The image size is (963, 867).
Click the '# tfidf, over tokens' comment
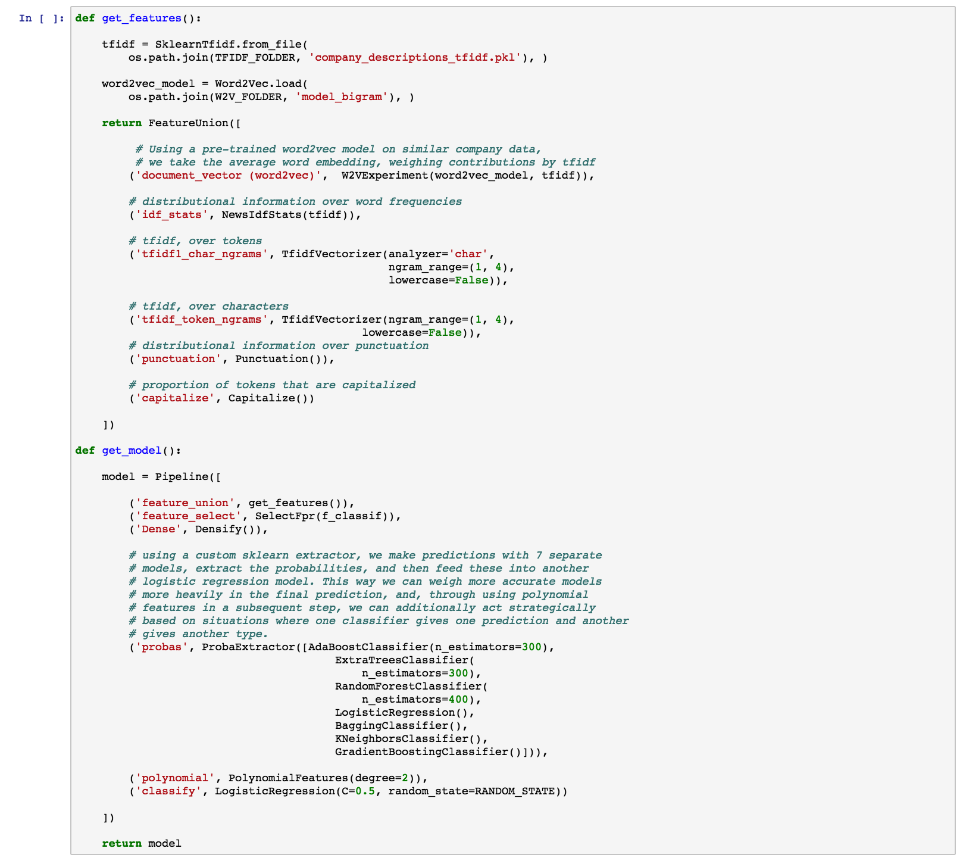tap(195, 241)
